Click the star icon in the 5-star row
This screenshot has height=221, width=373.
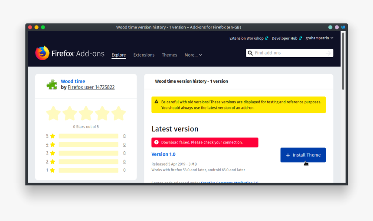click(x=53, y=136)
